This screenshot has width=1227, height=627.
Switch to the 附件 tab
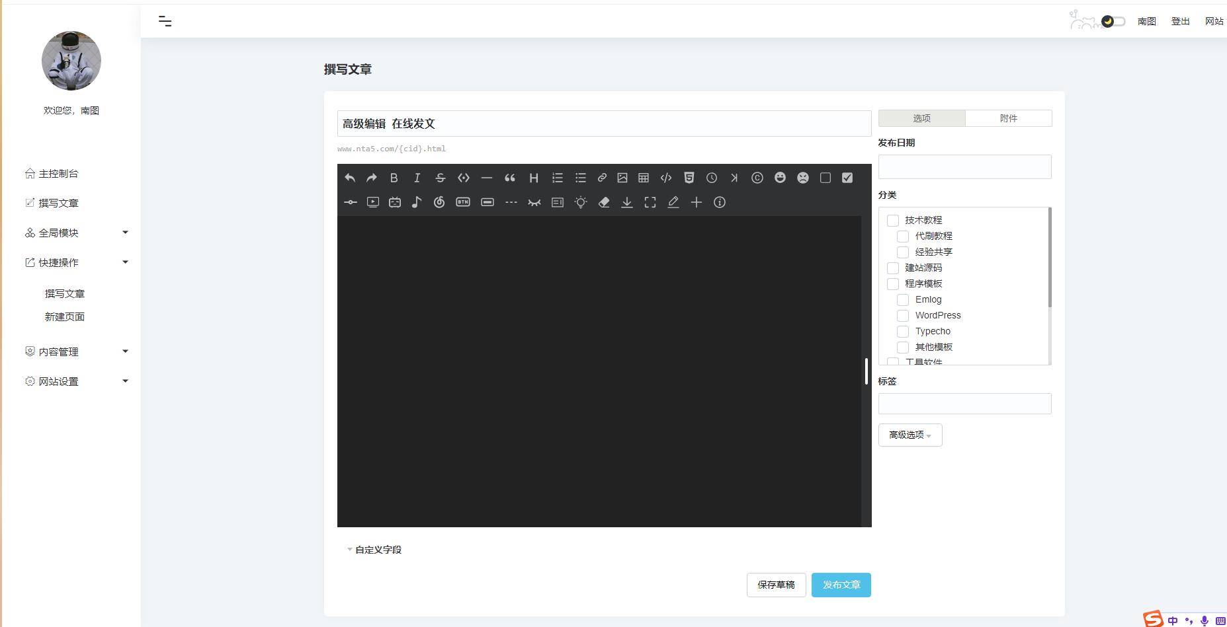click(x=1008, y=118)
